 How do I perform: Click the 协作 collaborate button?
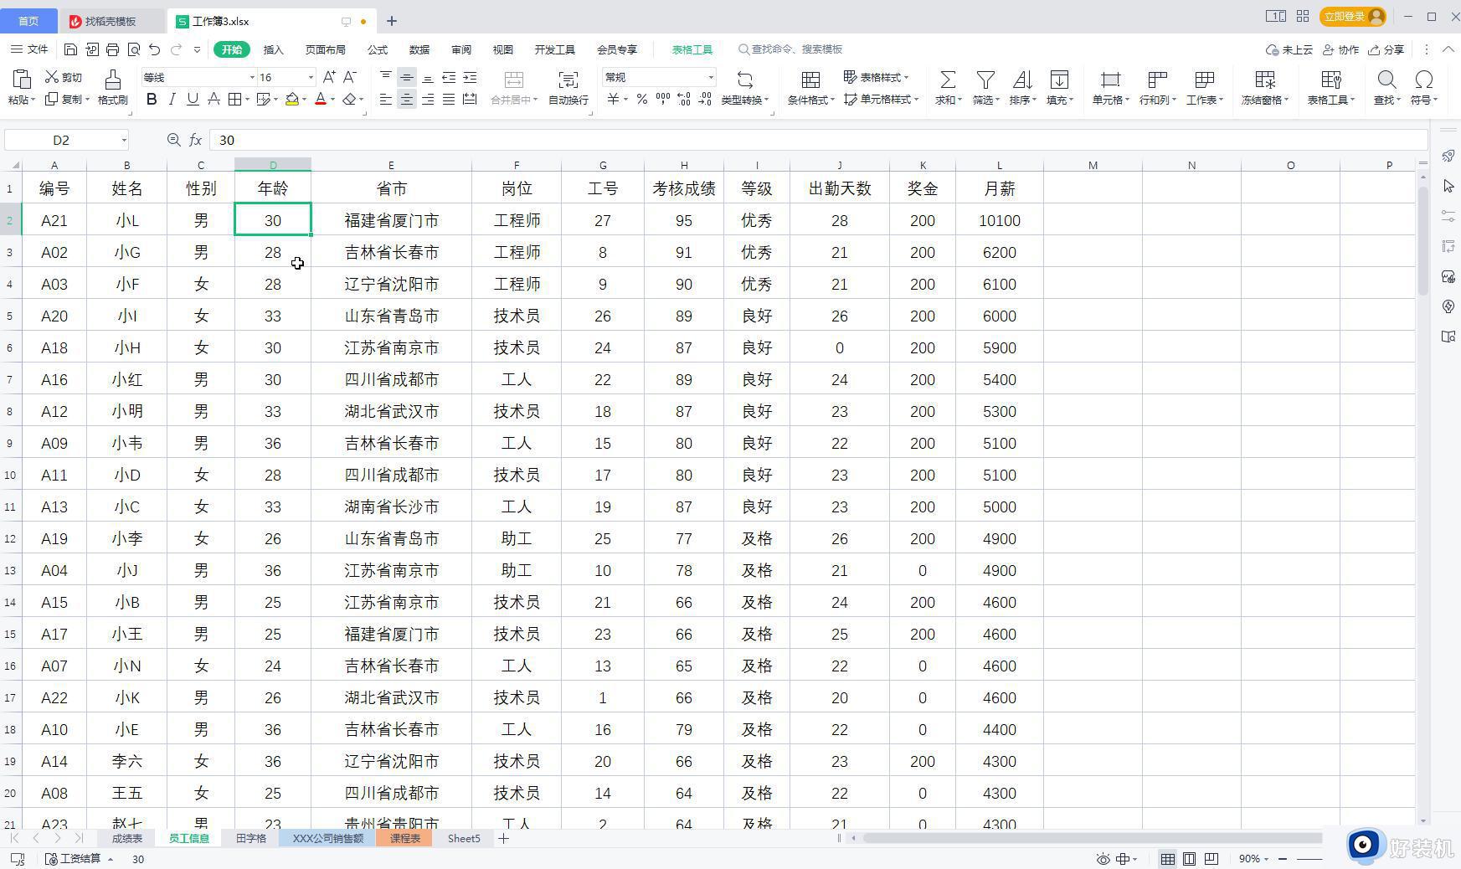point(1340,49)
